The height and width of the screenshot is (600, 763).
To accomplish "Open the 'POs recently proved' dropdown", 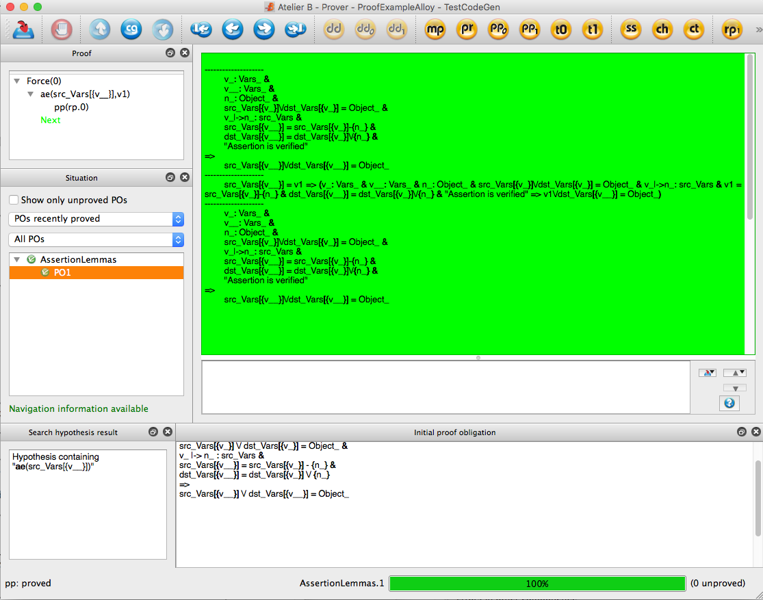I will [96, 219].
